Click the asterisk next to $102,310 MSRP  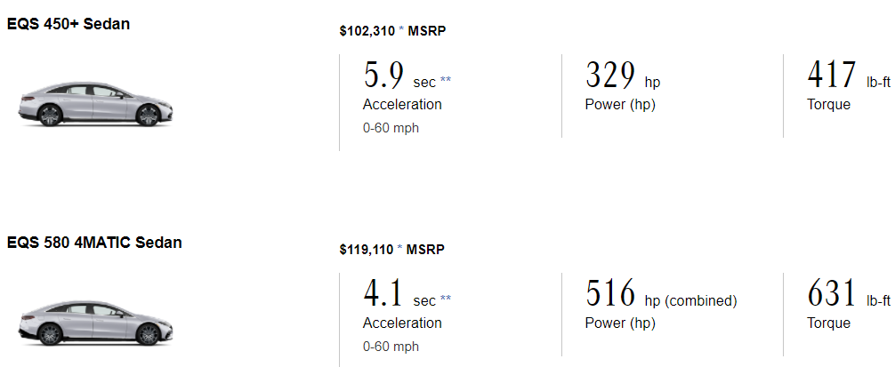pos(400,30)
